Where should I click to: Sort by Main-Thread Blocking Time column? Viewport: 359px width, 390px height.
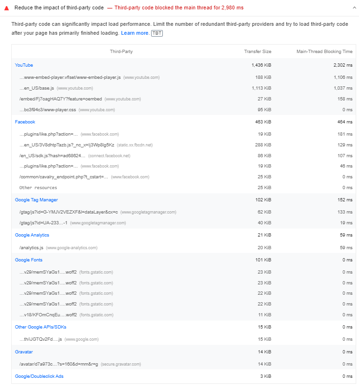tap(324, 52)
